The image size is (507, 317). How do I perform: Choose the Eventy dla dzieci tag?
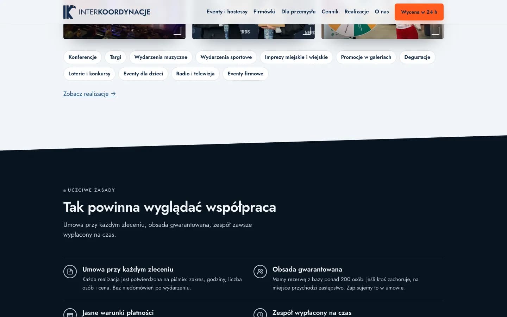click(143, 74)
